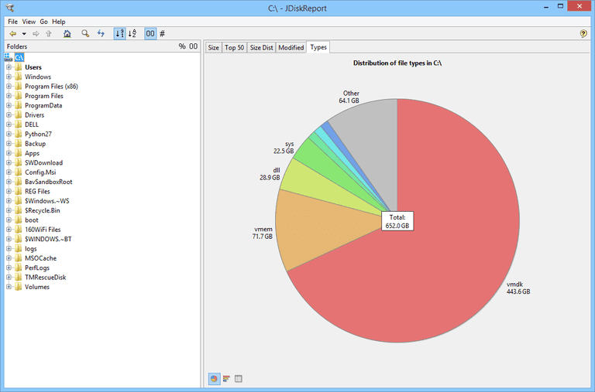The image size is (595, 392).
Task: Click the Forward arrow toolbar icon
Action: [x=36, y=34]
